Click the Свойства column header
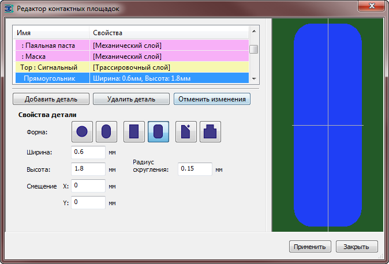This screenshot has height=264, width=389. 169,33
